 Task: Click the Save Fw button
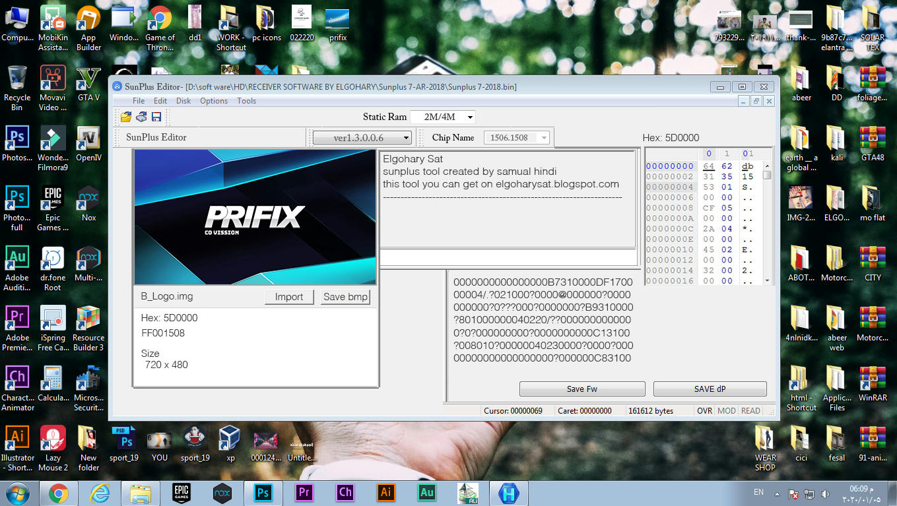[582, 389]
